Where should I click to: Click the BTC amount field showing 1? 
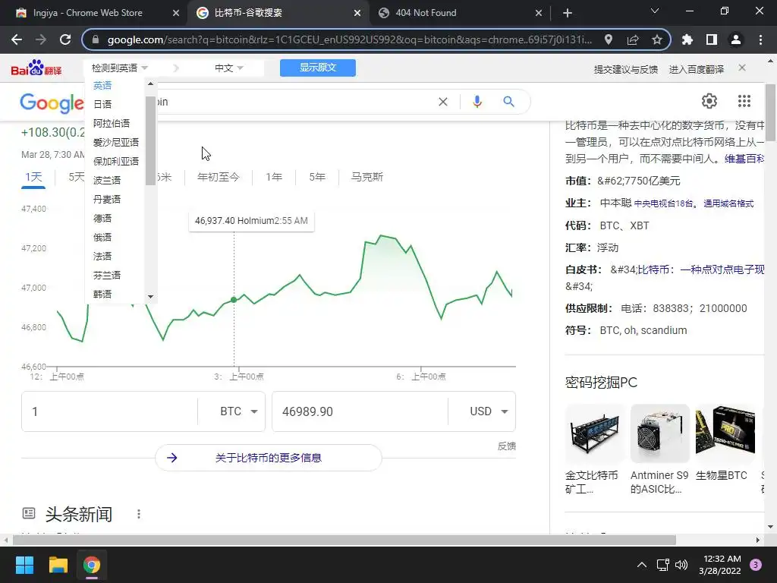109,411
